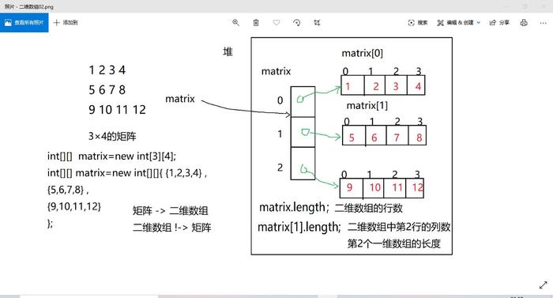Click the matrix row 1 2 3 4
The height and width of the screenshot is (298, 553).
tap(107, 70)
